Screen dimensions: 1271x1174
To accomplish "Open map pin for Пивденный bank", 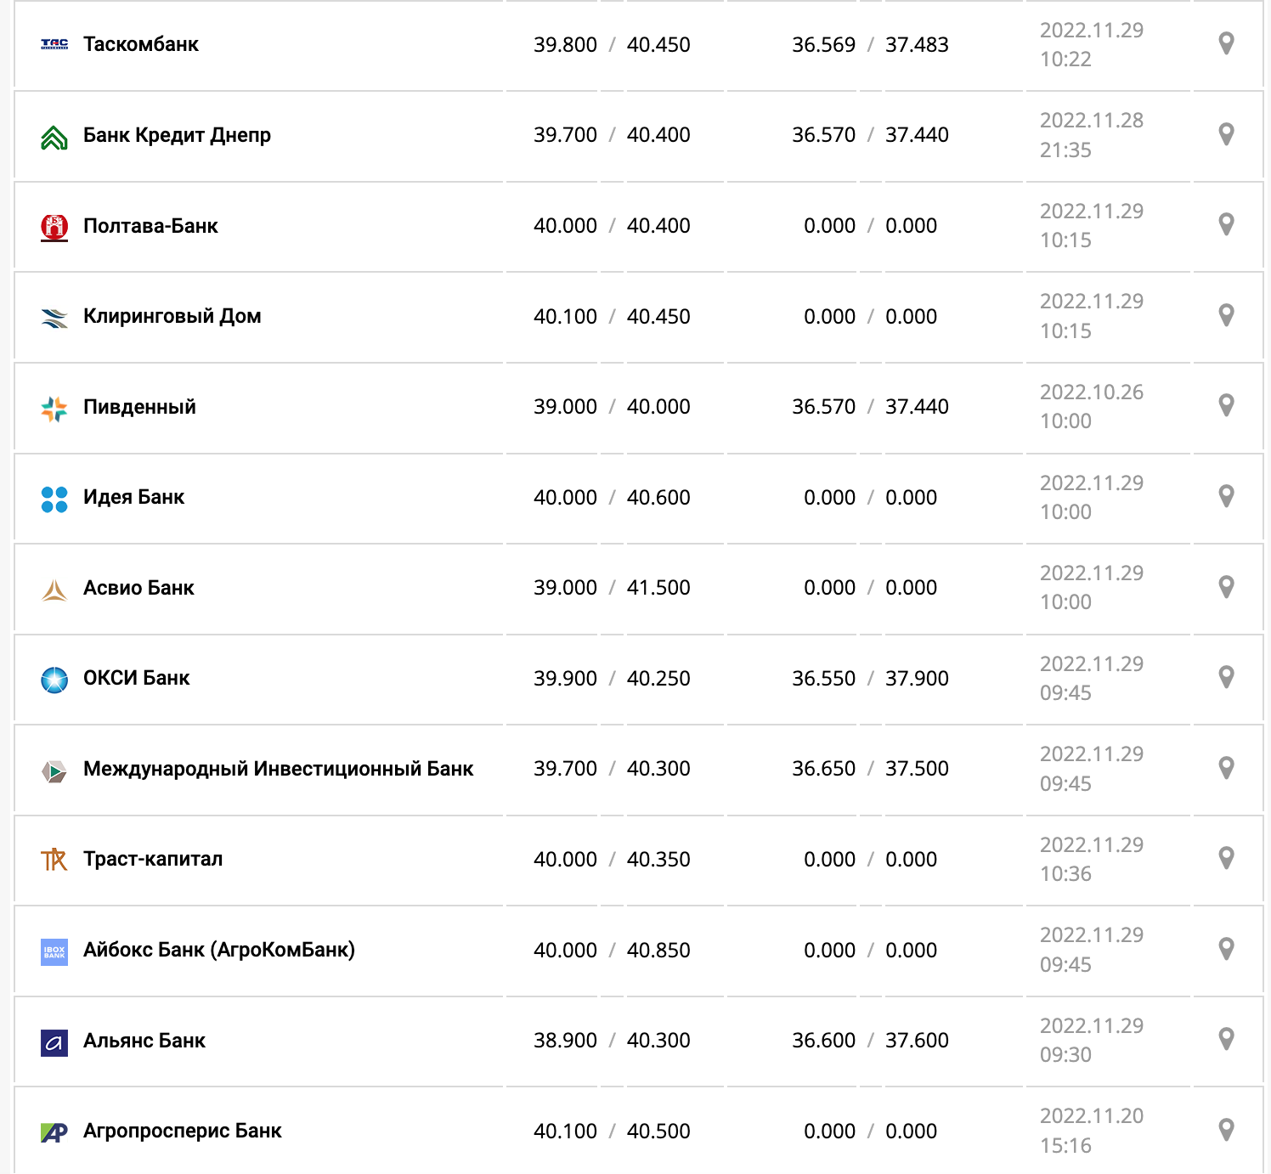I will coord(1226,405).
